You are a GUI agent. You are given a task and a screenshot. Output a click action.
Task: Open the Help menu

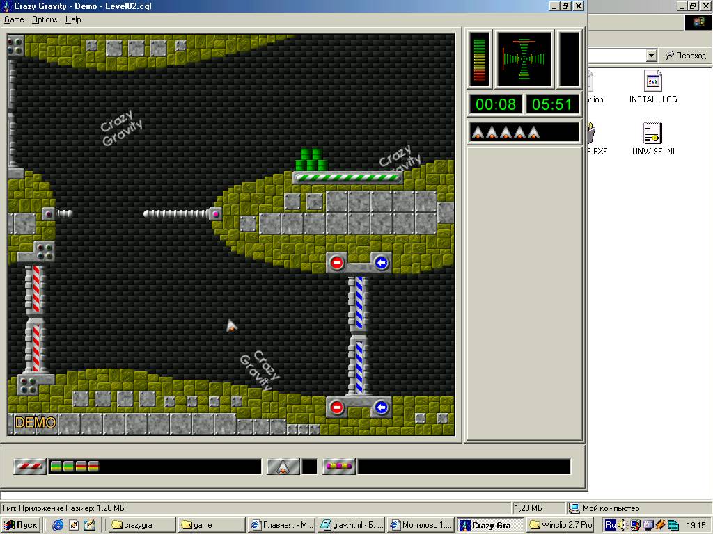tap(73, 19)
